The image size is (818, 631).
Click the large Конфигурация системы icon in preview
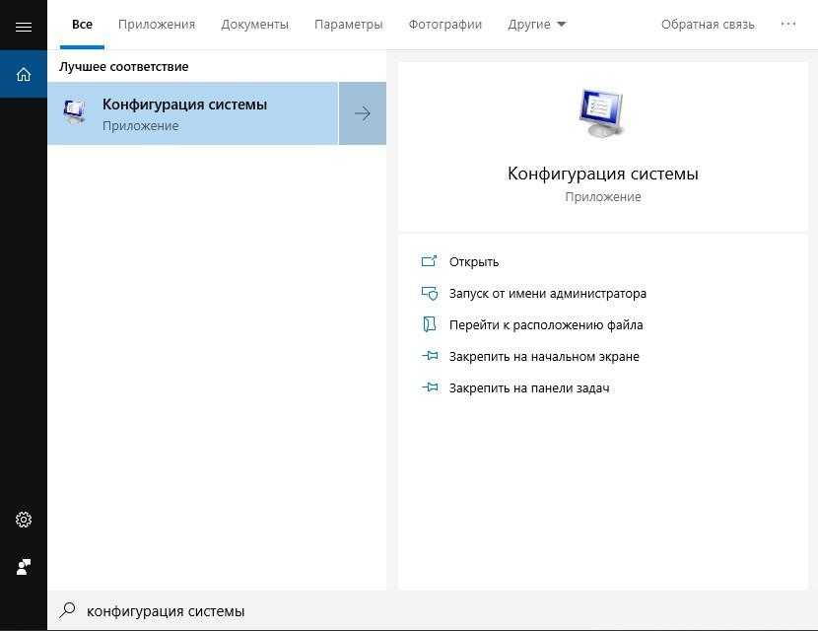pos(602,112)
